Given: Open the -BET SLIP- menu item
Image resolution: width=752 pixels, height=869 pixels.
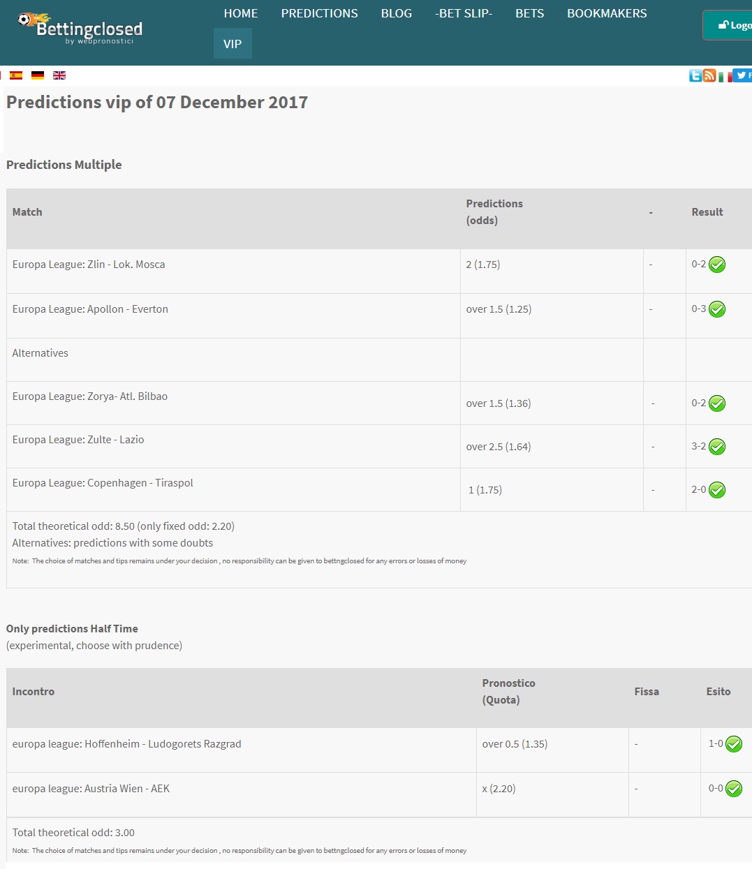Looking at the screenshot, I should click(464, 13).
